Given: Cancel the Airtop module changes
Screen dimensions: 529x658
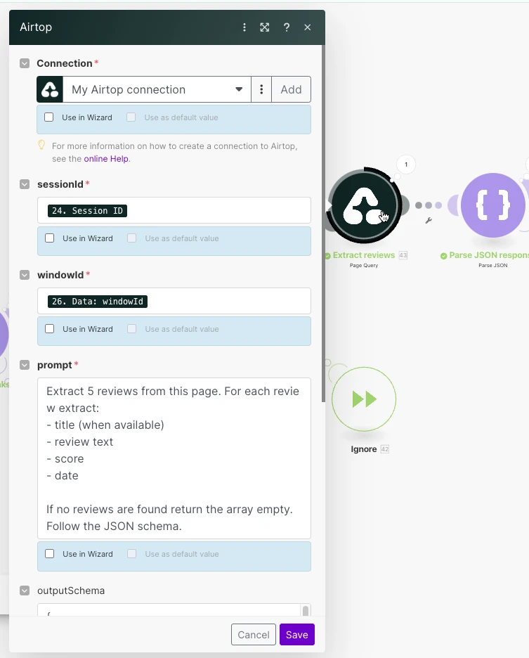Looking at the screenshot, I should coord(254,635).
